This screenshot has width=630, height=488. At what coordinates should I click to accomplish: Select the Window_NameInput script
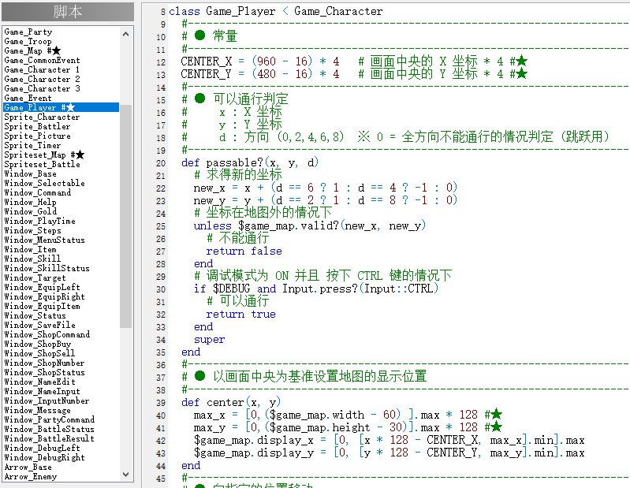pos(43,391)
